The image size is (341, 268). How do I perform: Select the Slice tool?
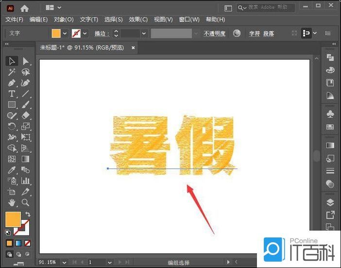(26, 191)
